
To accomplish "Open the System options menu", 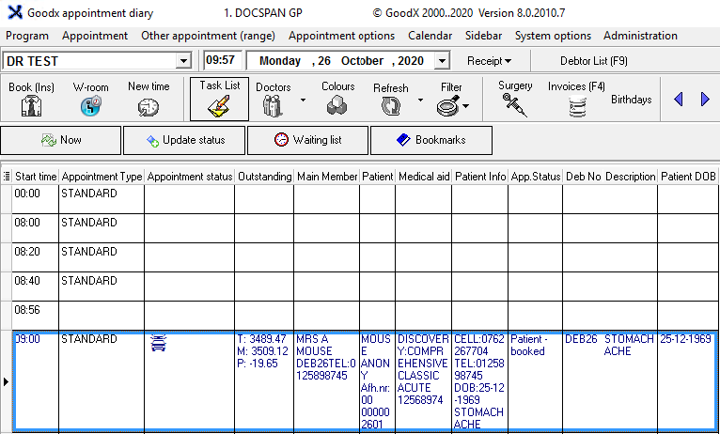I will [x=553, y=36].
